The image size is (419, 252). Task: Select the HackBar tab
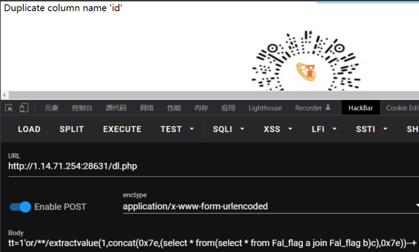[360, 108]
